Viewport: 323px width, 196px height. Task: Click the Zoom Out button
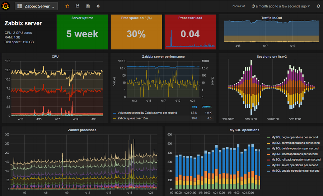(x=239, y=6)
